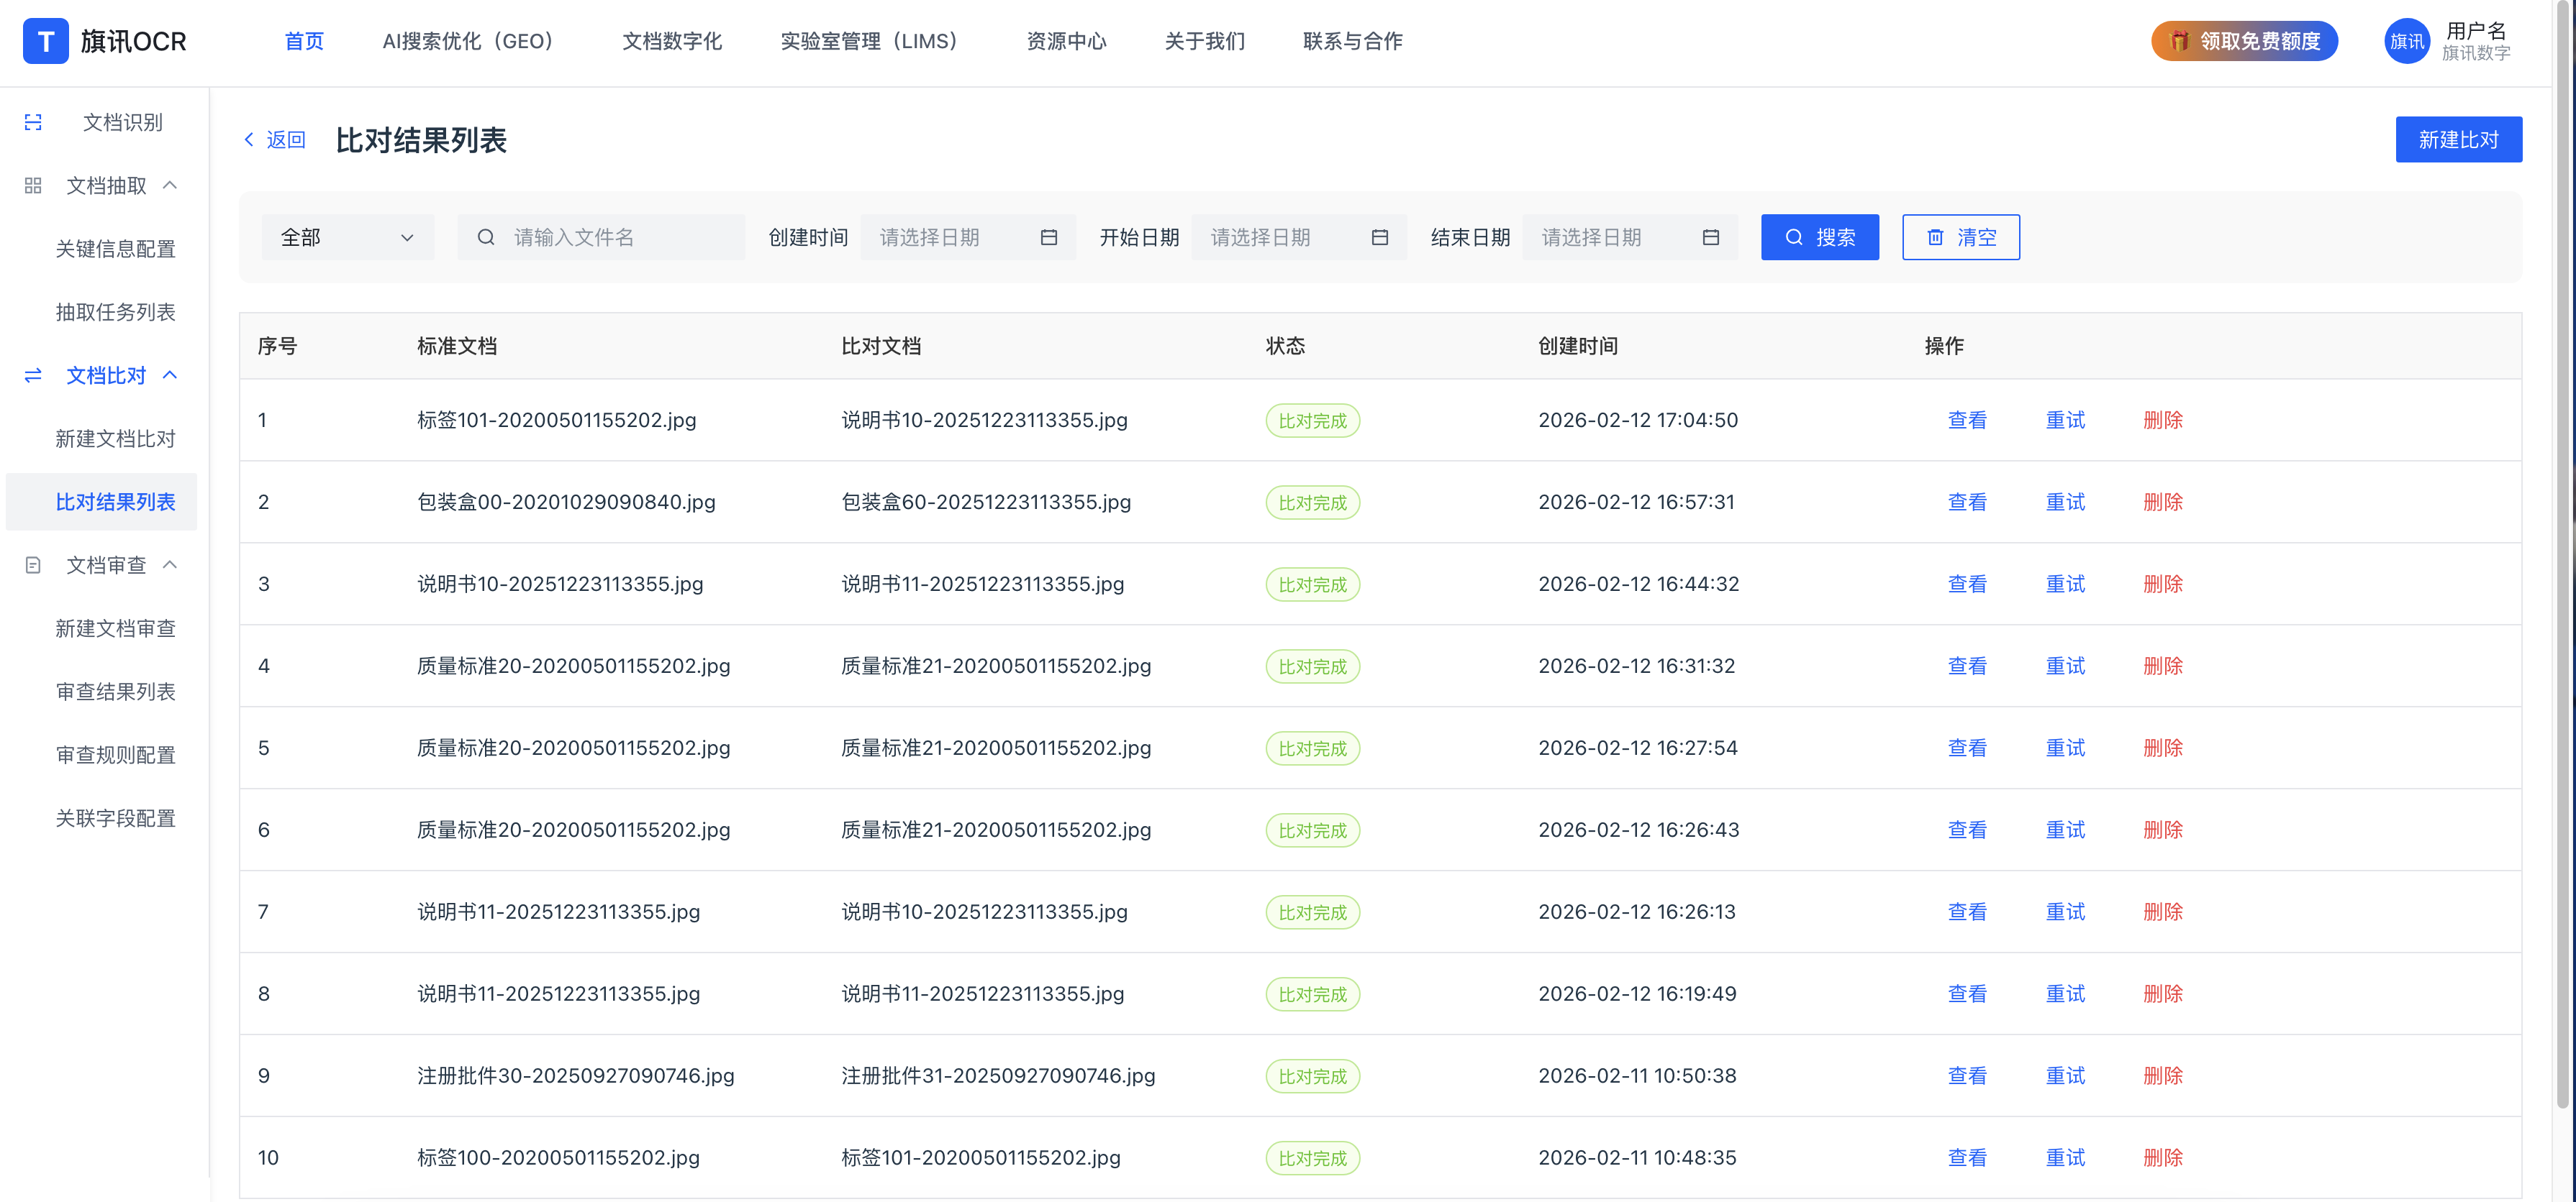
Task: Click the 旗讯OCR logo icon
Action: tap(45, 41)
